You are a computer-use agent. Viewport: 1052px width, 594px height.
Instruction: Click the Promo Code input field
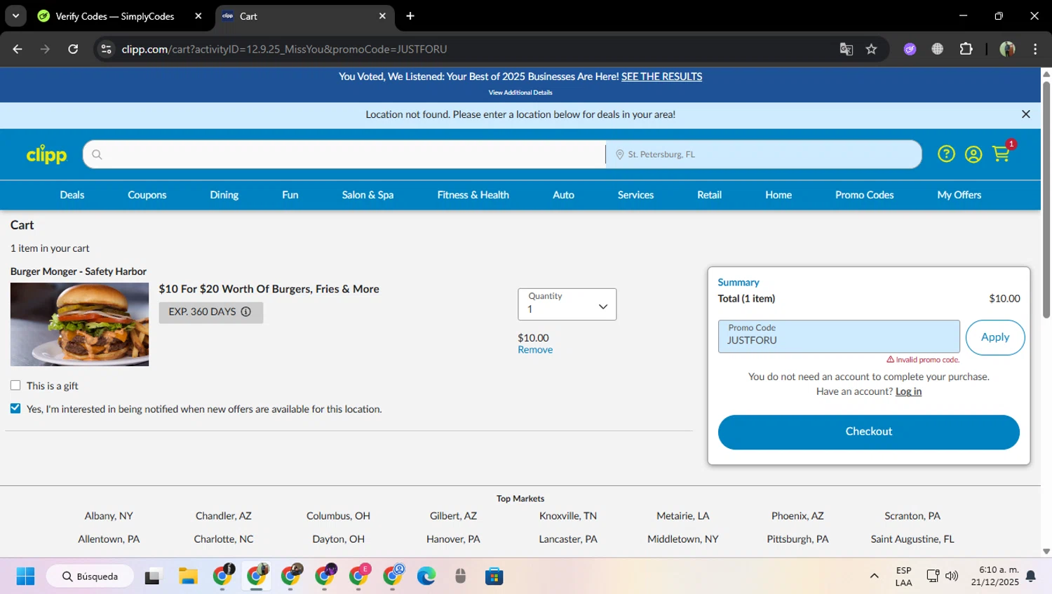click(x=839, y=337)
